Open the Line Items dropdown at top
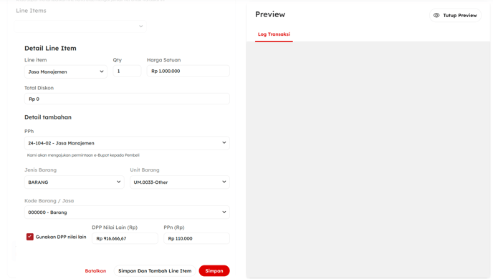 pos(80,26)
